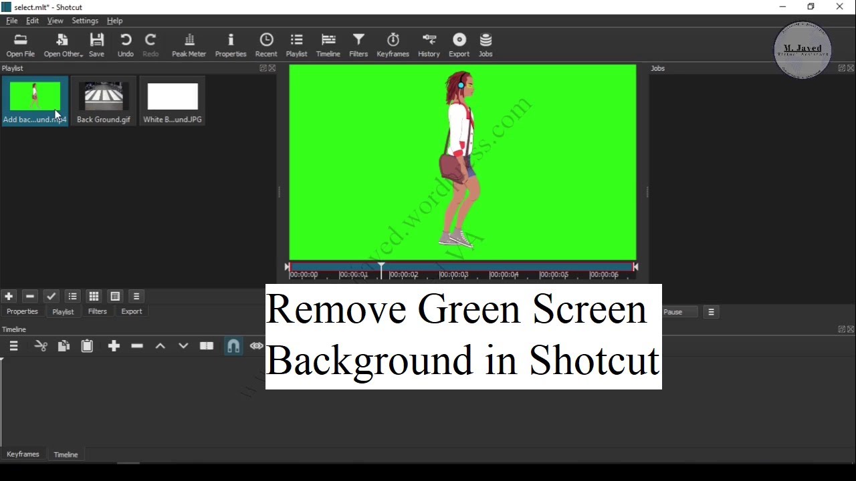
Task: Open the Help menu
Action: click(x=115, y=21)
